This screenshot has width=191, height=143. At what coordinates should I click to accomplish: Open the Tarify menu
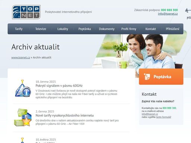coord(19,29)
